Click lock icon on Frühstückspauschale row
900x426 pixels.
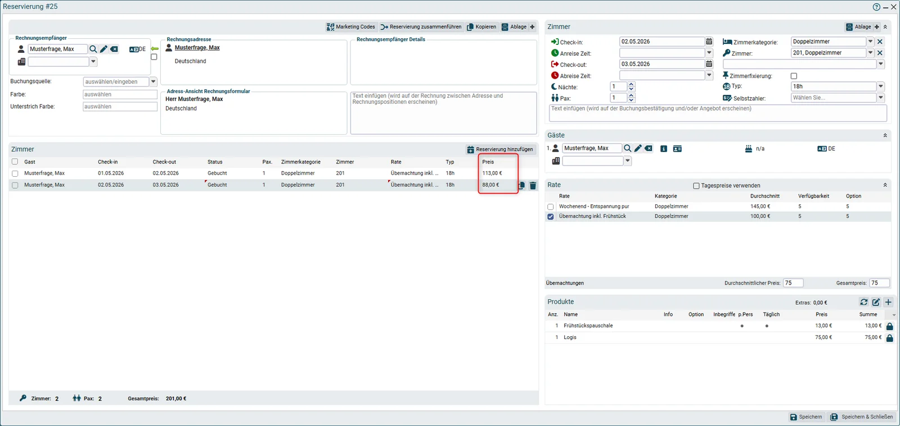click(889, 326)
